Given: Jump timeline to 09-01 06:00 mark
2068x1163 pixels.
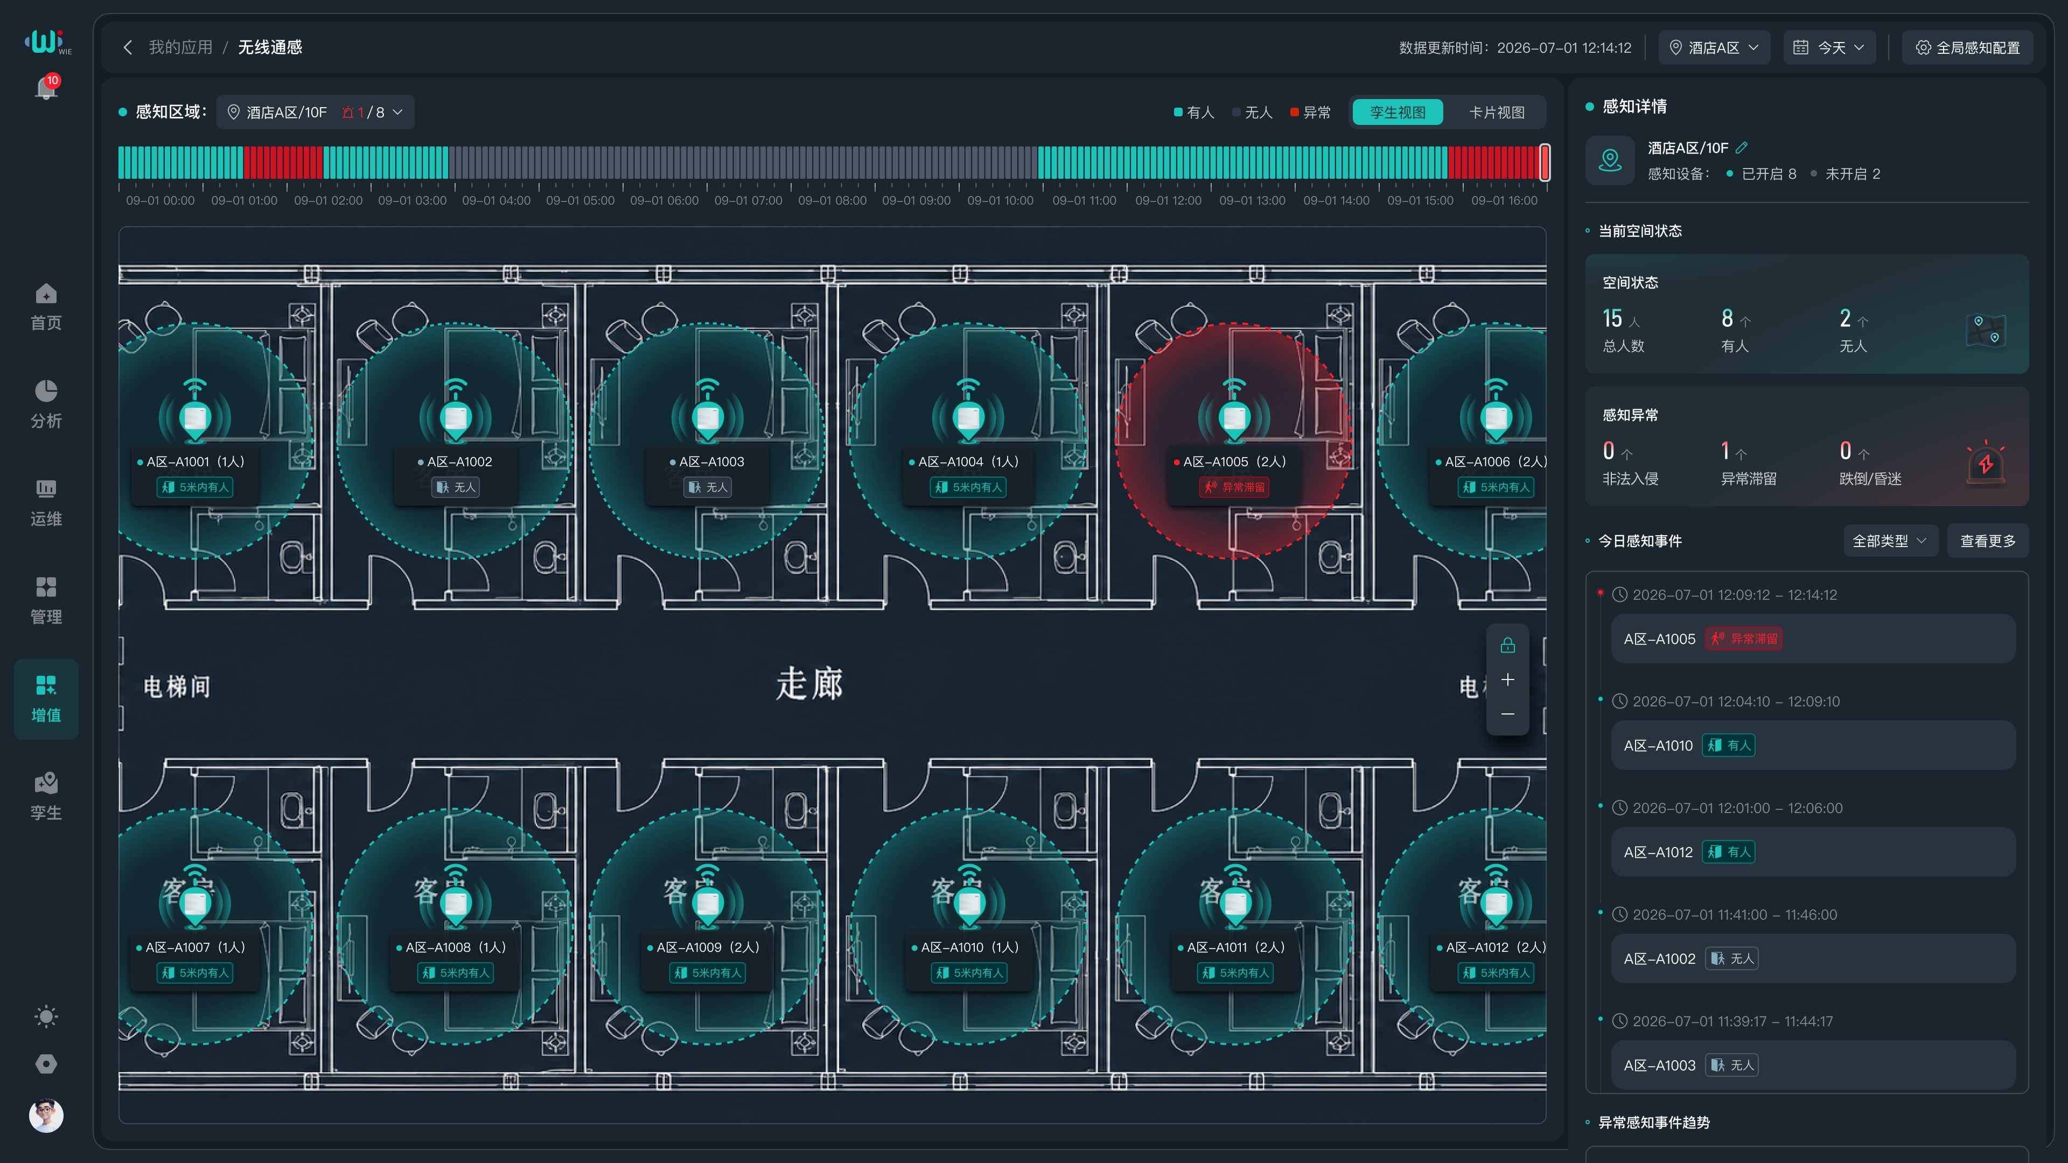Looking at the screenshot, I should (x=664, y=201).
